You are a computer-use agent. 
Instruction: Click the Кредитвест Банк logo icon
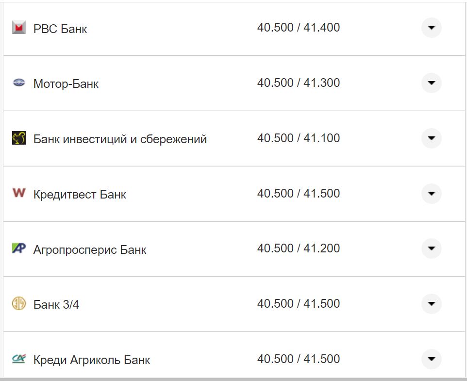pos(18,193)
